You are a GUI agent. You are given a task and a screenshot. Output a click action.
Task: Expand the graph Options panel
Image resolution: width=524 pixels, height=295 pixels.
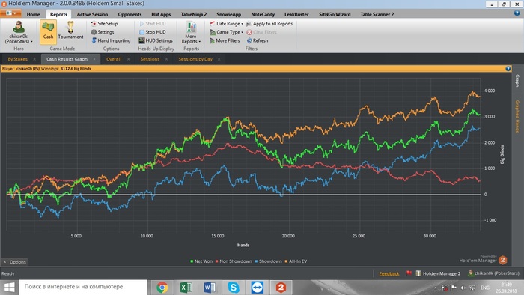(x=14, y=262)
